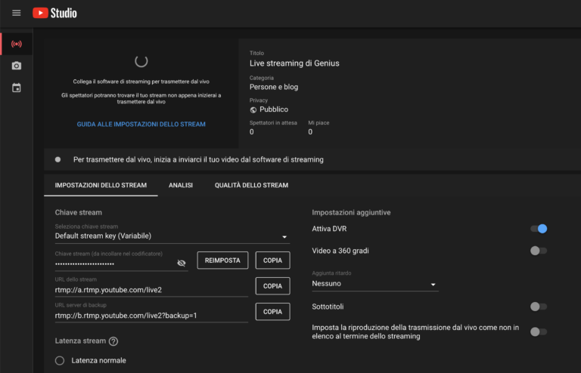Open the Qualità dello stream tab
Image resolution: width=581 pixels, height=373 pixels.
coord(251,185)
